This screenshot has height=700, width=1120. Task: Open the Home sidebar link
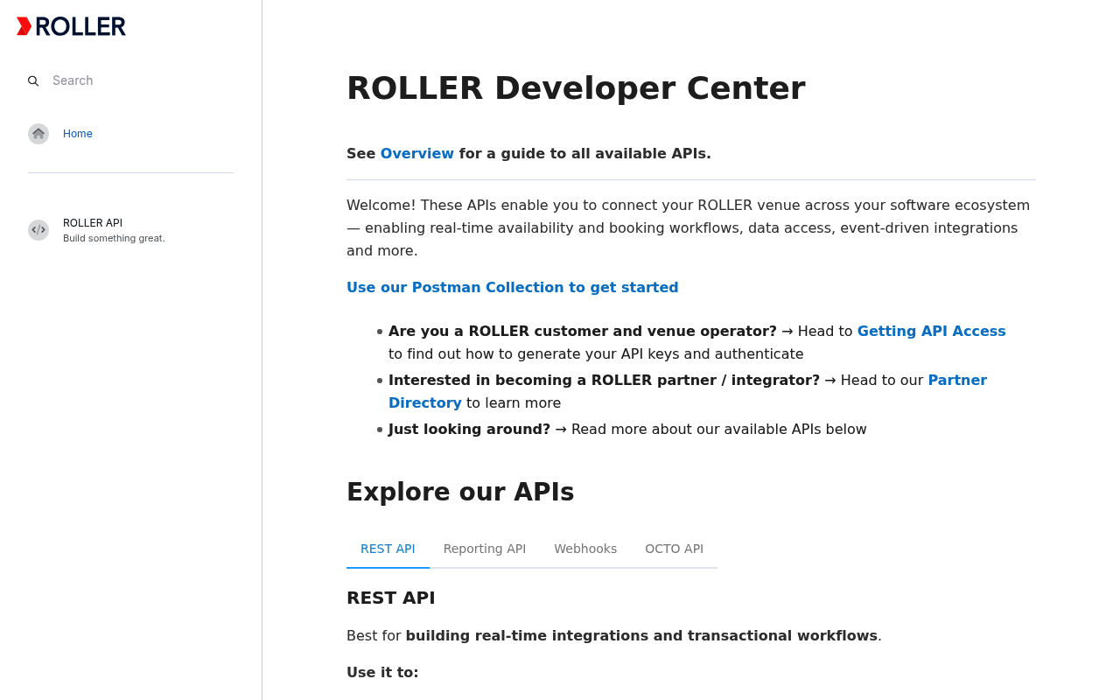[x=78, y=134]
